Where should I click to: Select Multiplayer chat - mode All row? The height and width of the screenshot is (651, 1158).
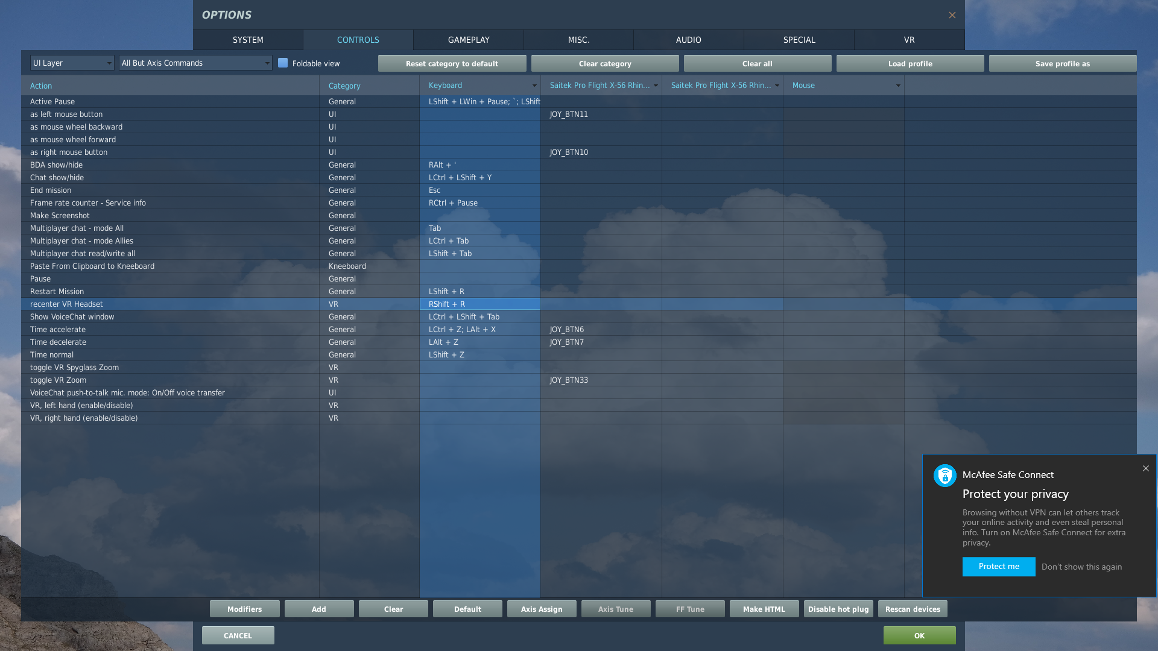coord(579,228)
